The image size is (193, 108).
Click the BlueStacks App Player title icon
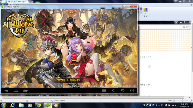(2, 7)
